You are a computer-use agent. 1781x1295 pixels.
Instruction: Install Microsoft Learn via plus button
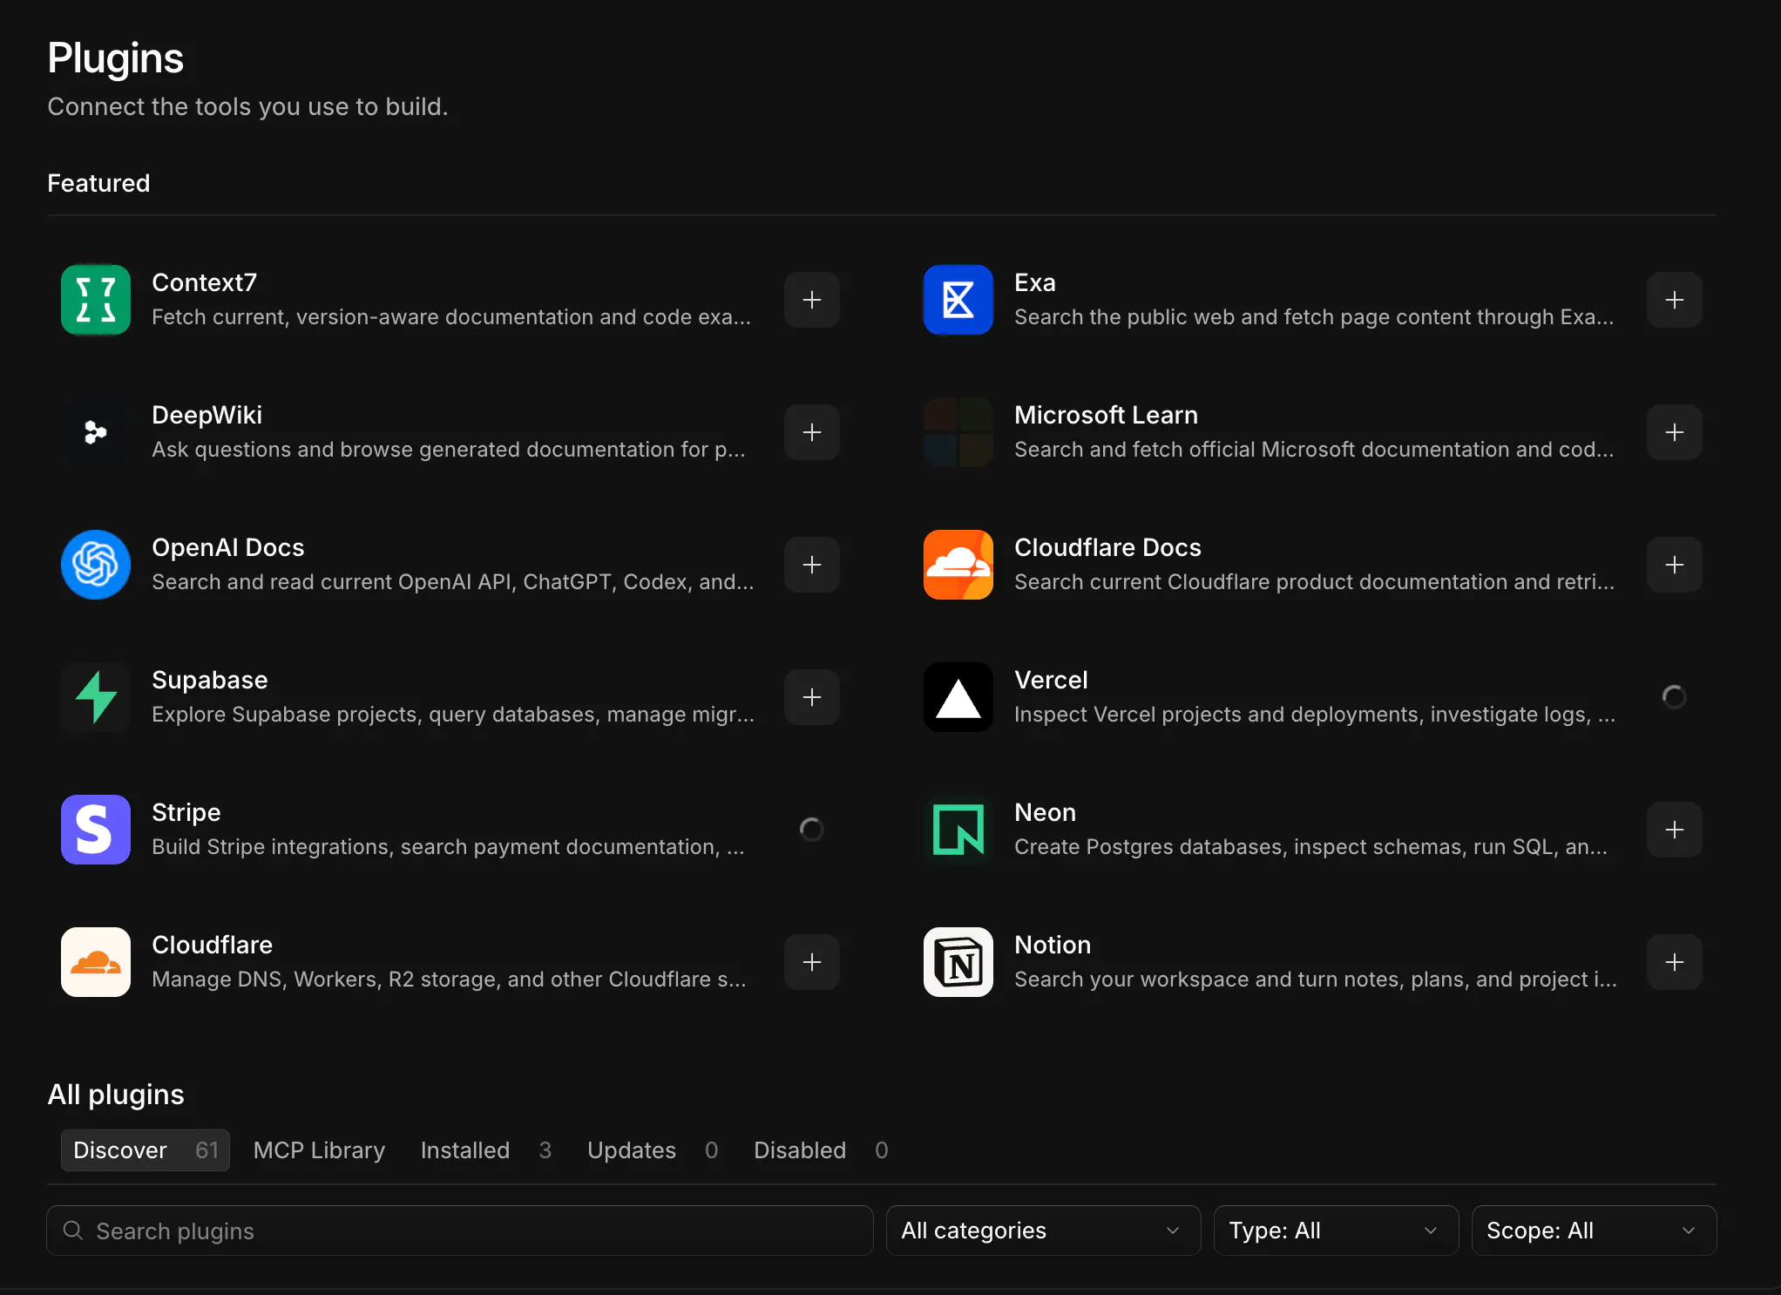(1675, 432)
